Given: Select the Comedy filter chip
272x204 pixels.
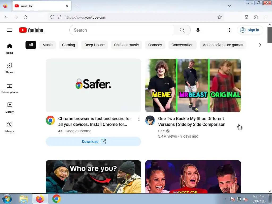Looking at the screenshot, I should 155,45.
